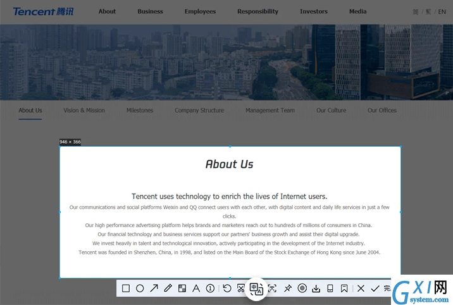The image size is (453, 305).
Task: Click sentence about advertising platform
Action: point(228,225)
